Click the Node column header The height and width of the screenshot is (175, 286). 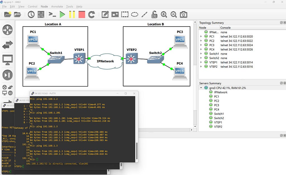(x=209, y=28)
